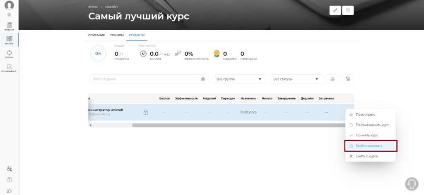Open language translate icon in sidebar
The image size is (424, 195).
[9, 169]
